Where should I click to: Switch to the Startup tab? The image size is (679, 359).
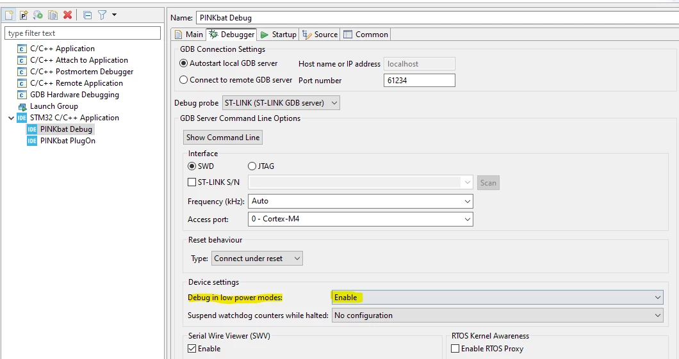(x=279, y=35)
